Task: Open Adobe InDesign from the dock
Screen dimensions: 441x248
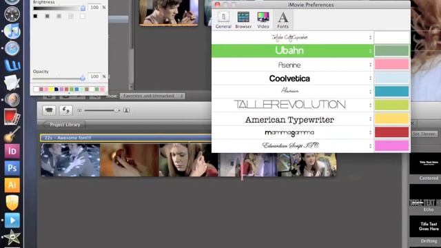Action: tap(12, 151)
